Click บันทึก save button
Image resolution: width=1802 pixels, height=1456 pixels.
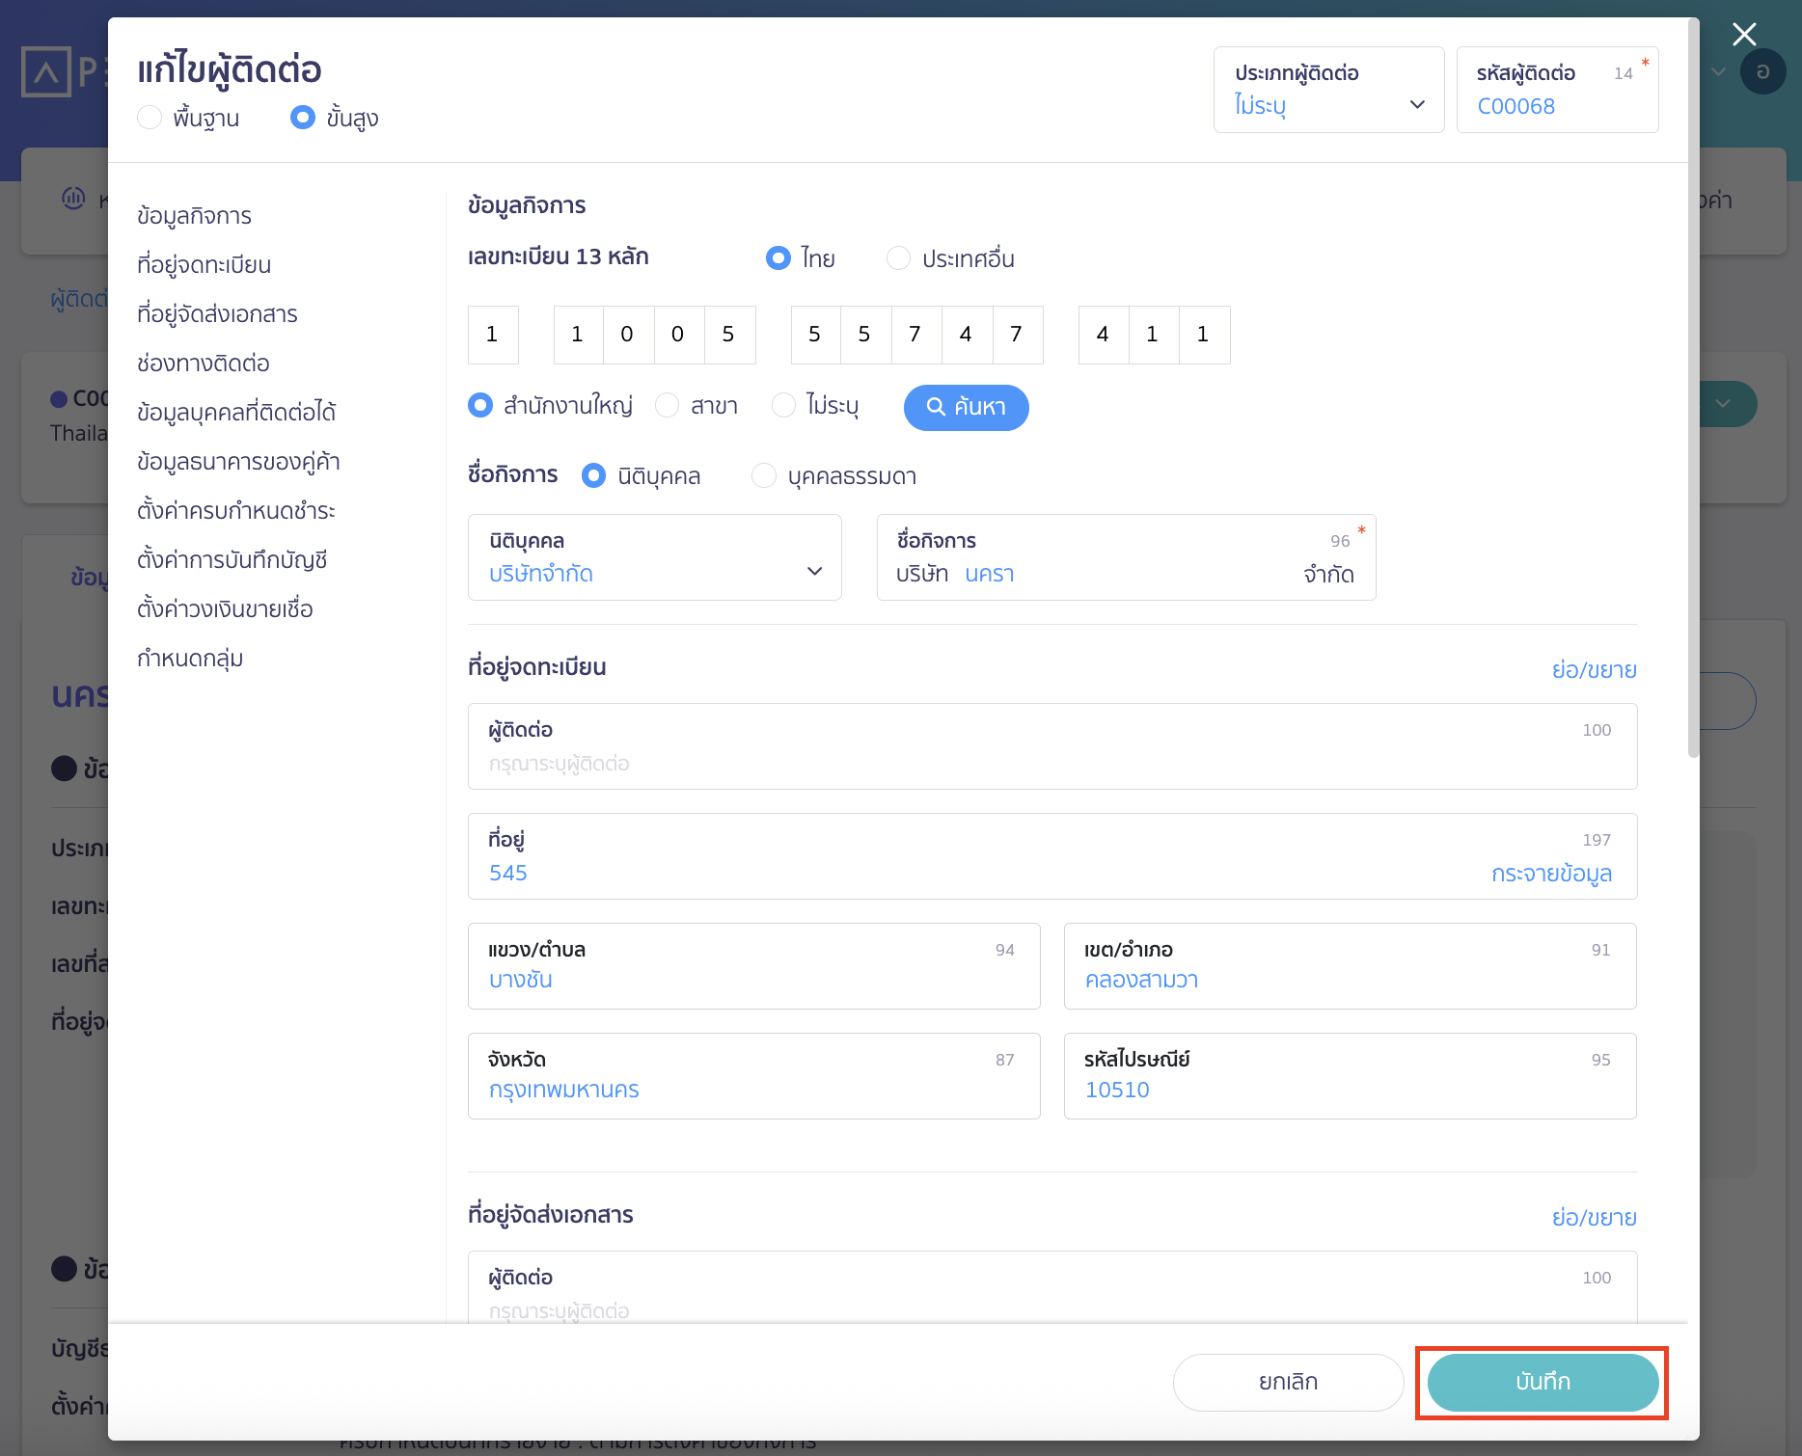tap(1542, 1382)
